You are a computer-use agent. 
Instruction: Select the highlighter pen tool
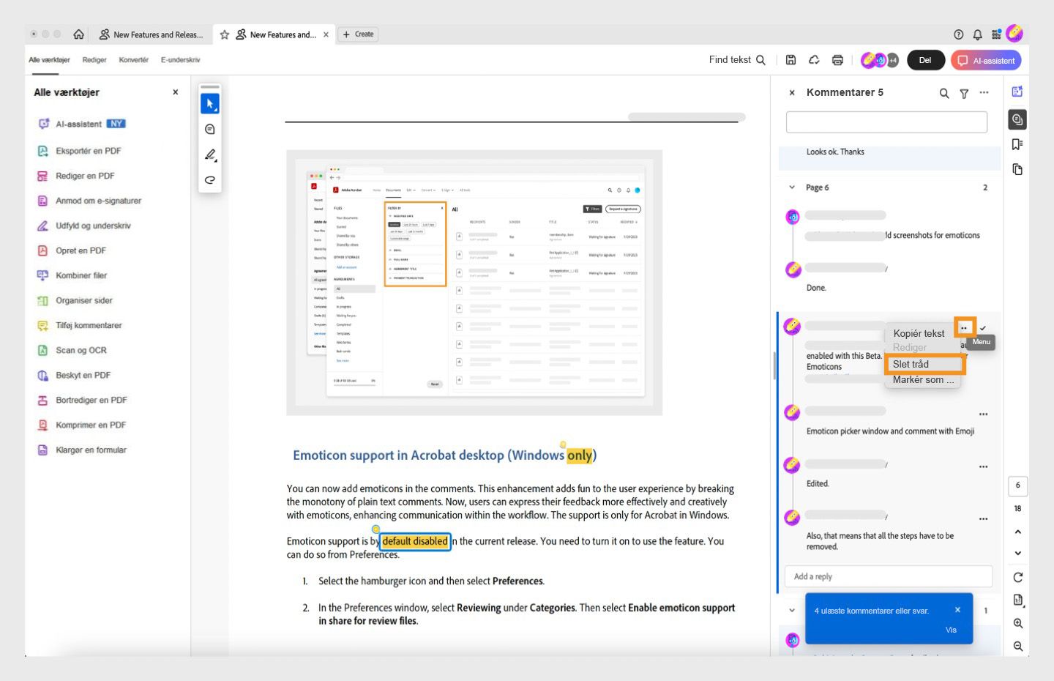point(210,155)
